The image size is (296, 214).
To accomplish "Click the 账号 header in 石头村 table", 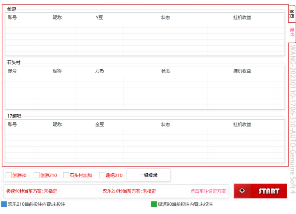I will (x=12, y=71).
